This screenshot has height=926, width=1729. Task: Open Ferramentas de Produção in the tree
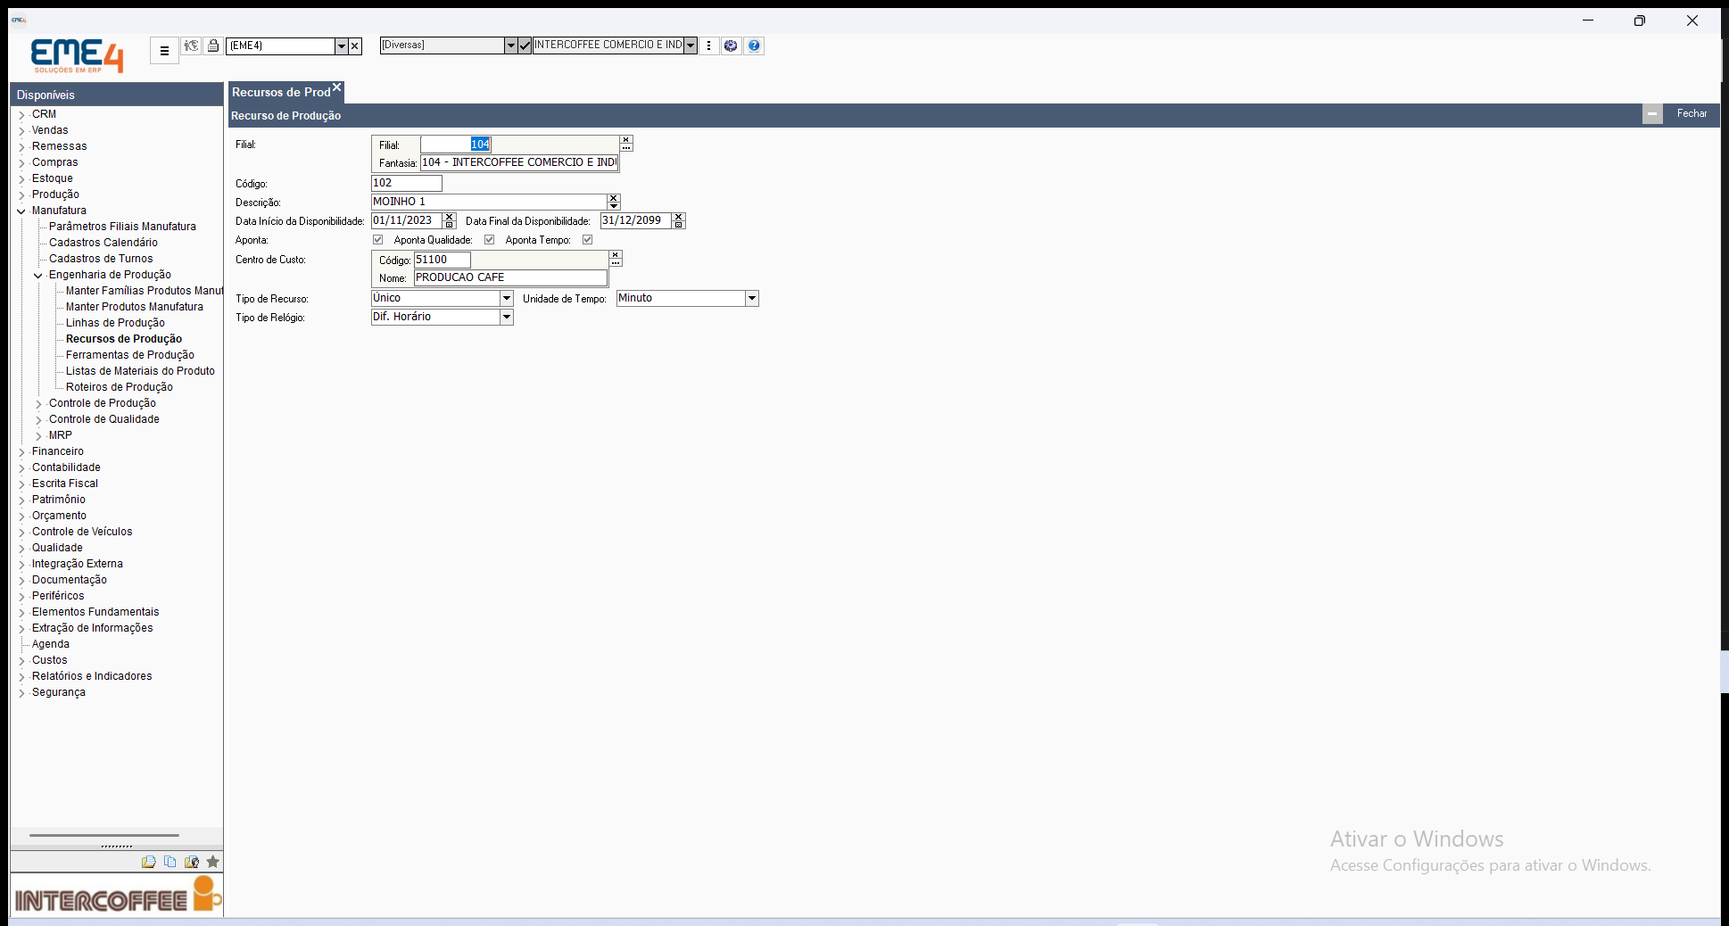[130, 355]
